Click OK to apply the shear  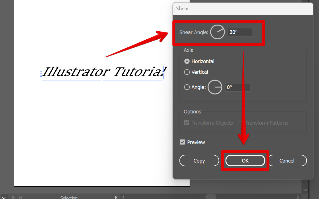pos(245,161)
